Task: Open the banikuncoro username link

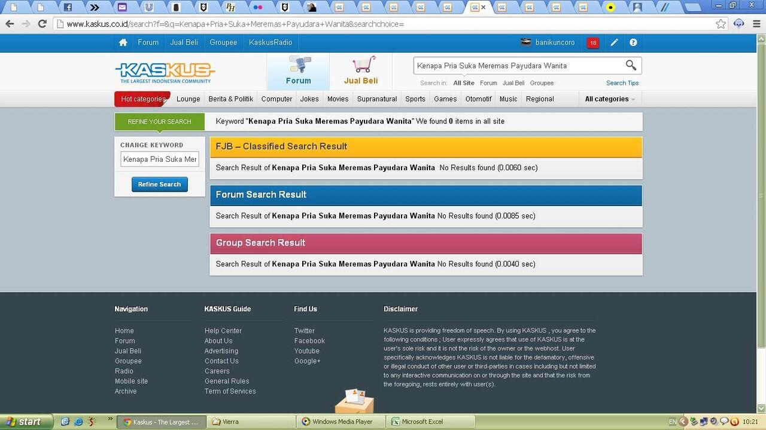Action: 555,42
